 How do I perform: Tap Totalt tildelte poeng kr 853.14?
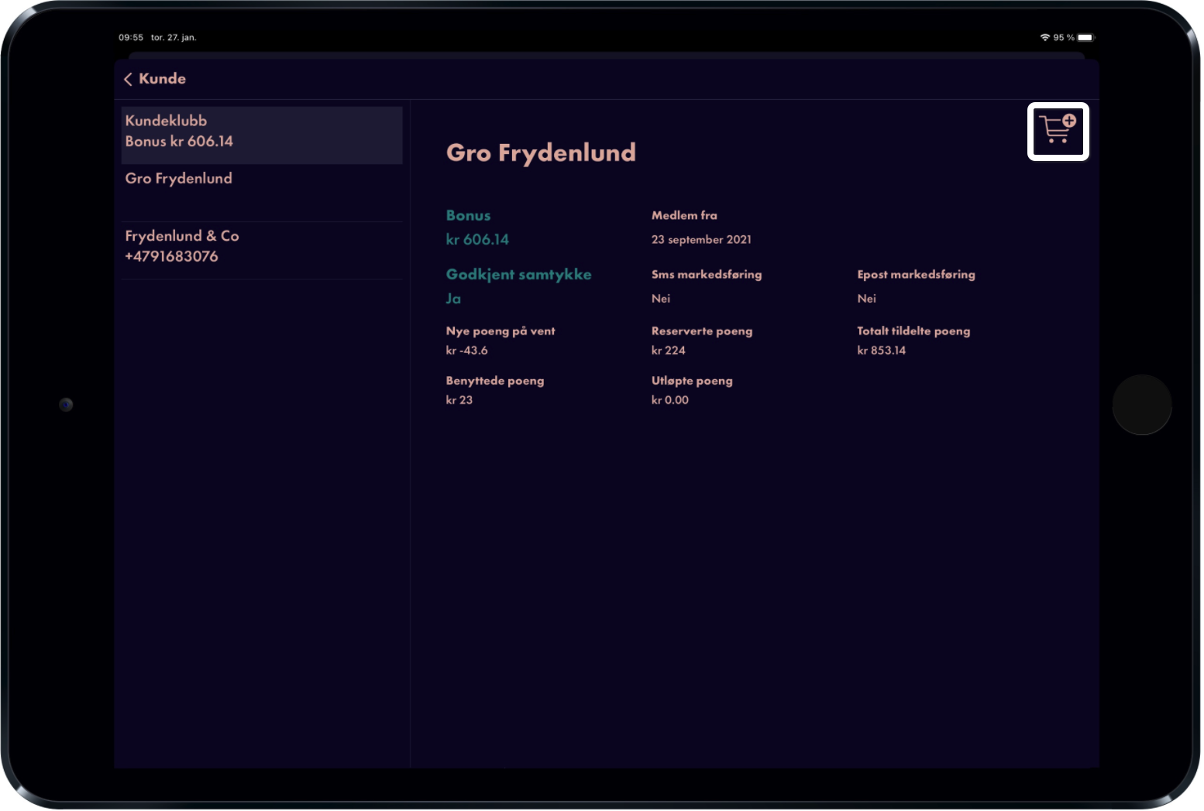point(882,351)
